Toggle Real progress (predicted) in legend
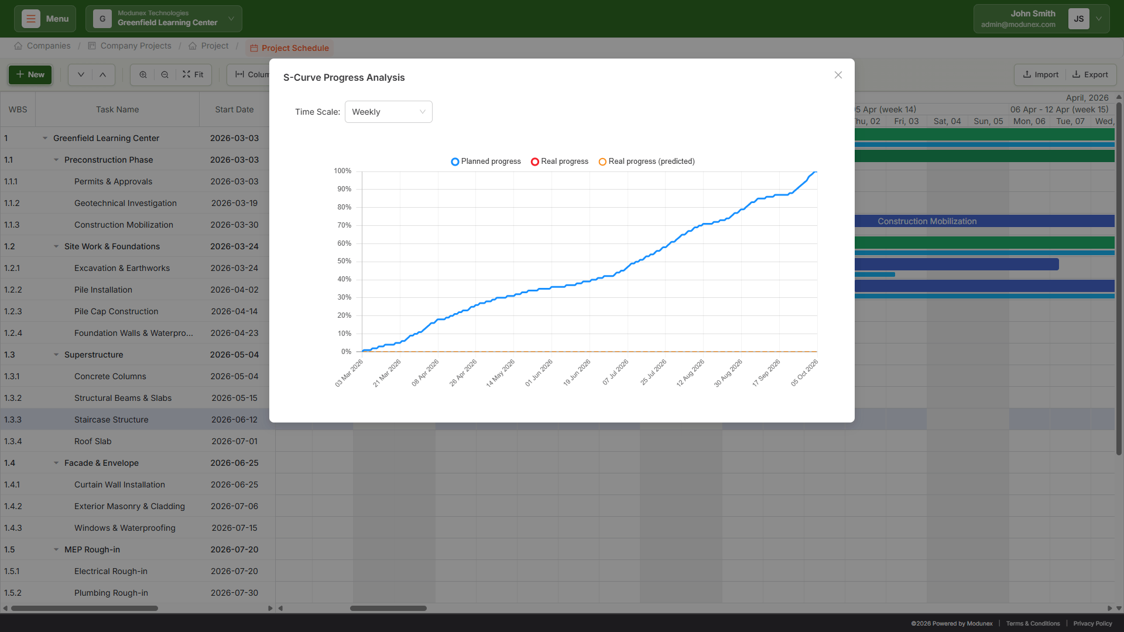1124x632 pixels. [x=646, y=162]
